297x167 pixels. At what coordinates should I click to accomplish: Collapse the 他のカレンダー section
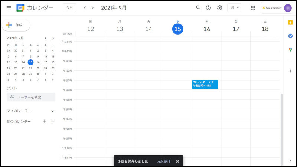(52, 121)
